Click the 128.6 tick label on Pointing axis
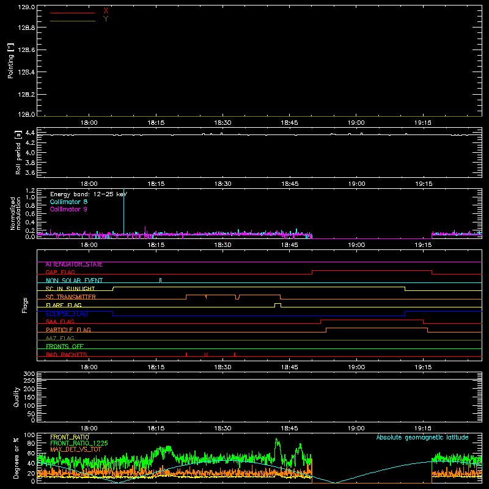The height and width of the screenshot is (489, 489). coord(26,50)
